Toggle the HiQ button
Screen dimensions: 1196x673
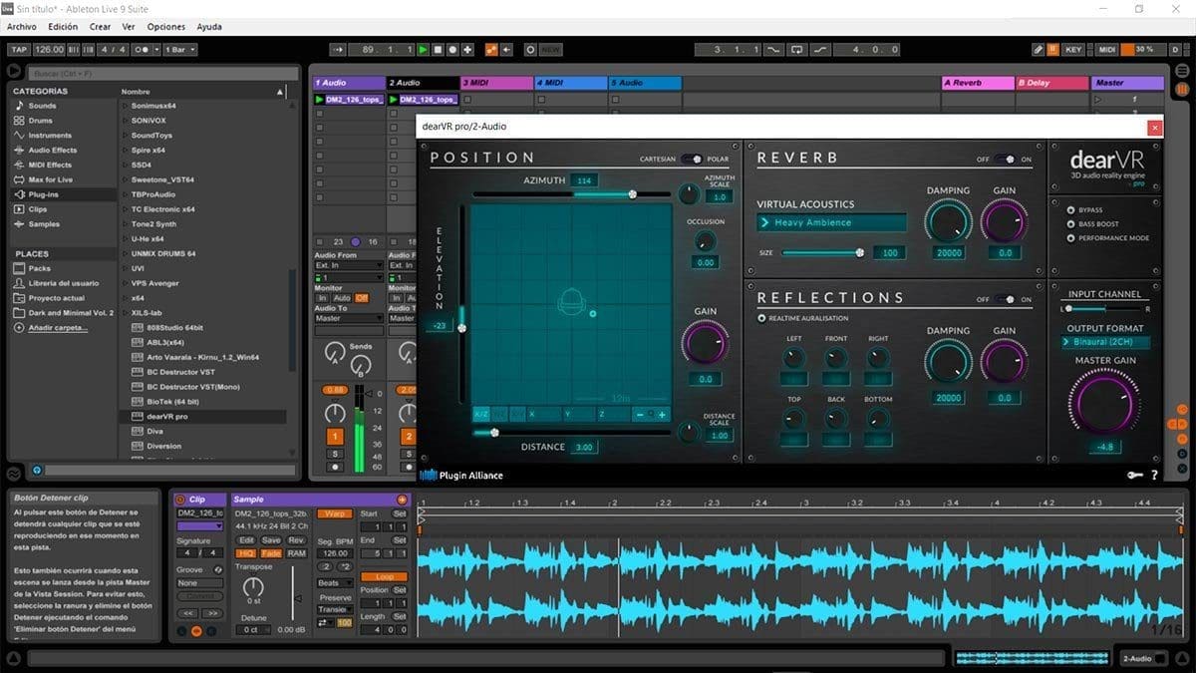point(246,553)
